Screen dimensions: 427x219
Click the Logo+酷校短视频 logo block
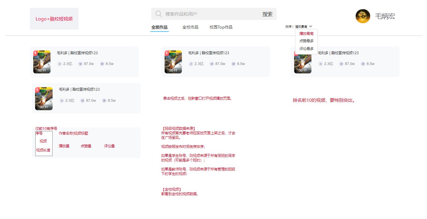coord(54,19)
